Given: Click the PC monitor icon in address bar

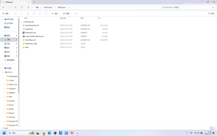Looking at the screenshot, I should coord(28,7).
